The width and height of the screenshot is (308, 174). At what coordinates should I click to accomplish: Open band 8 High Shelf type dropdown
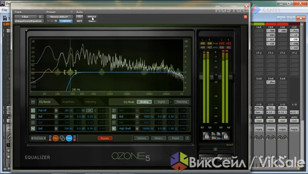tap(137, 129)
